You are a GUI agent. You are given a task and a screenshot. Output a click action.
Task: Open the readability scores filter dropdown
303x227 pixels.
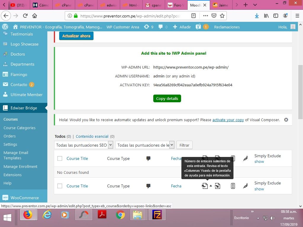pos(145,145)
